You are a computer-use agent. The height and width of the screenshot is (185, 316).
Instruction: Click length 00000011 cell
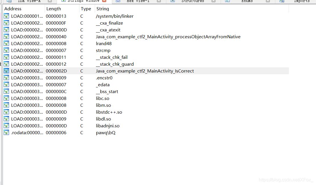[56, 57]
